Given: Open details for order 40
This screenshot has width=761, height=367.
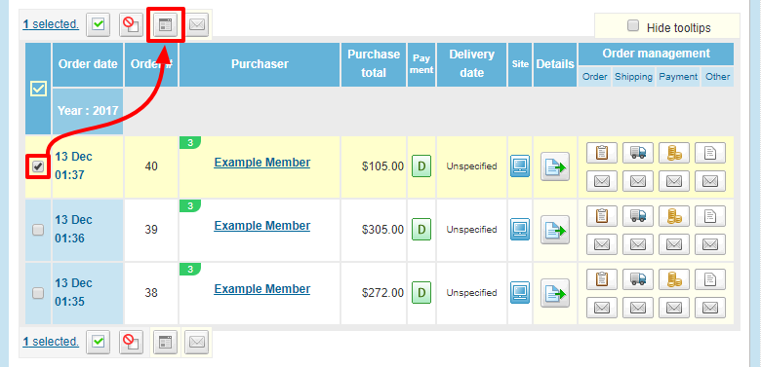Looking at the screenshot, I should coord(555,166).
